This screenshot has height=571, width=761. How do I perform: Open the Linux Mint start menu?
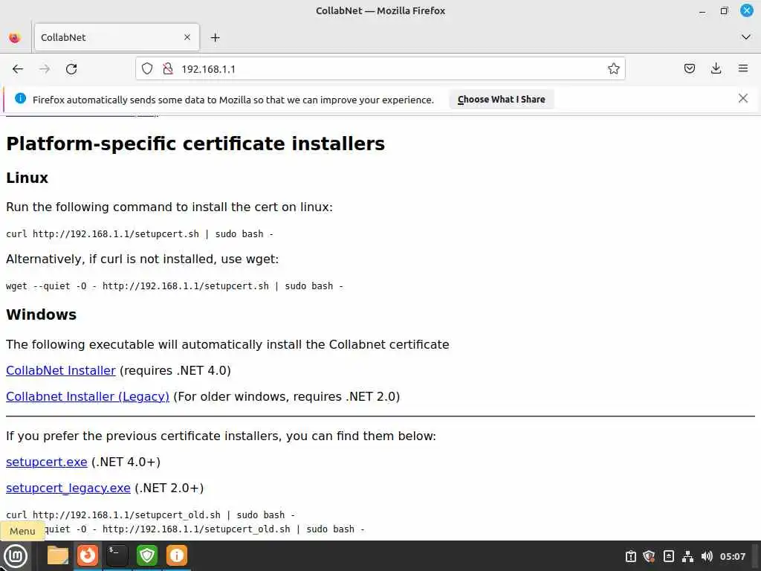click(16, 556)
